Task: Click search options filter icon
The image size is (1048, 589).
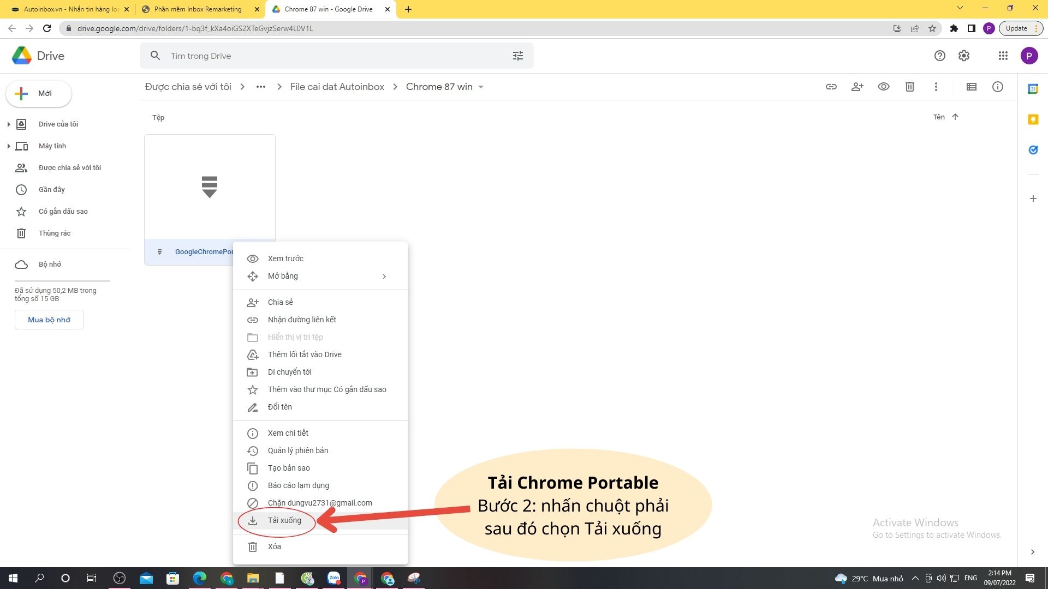Action: (x=517, y=56)
